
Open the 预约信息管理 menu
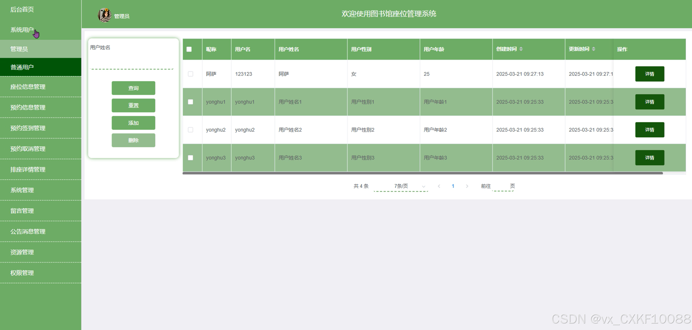click(x=28, y=107)
